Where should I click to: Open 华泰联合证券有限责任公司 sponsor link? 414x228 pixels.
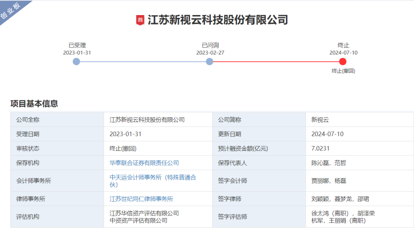click(144, 163)
